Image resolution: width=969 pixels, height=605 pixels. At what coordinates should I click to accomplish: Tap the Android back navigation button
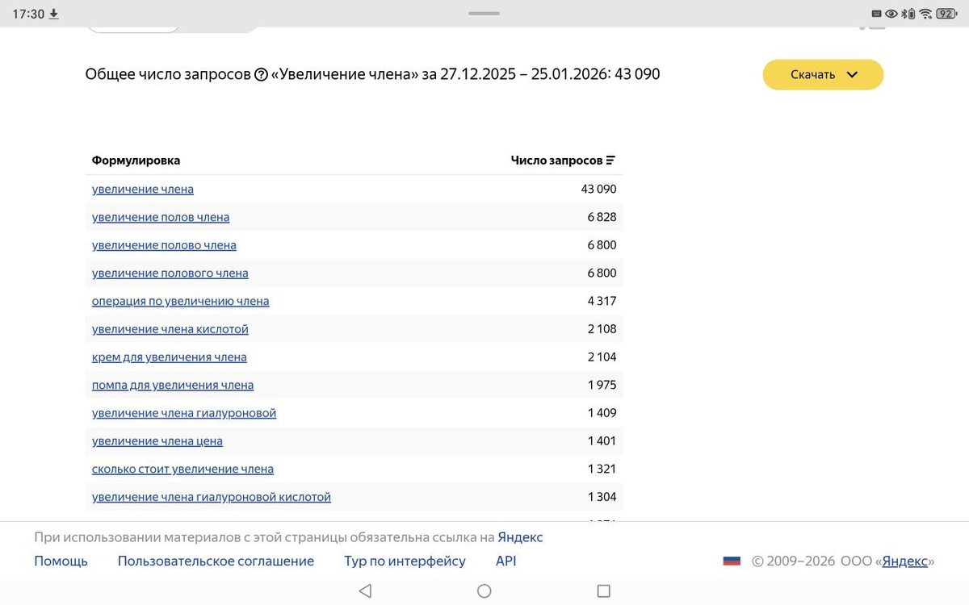point(365,590)
